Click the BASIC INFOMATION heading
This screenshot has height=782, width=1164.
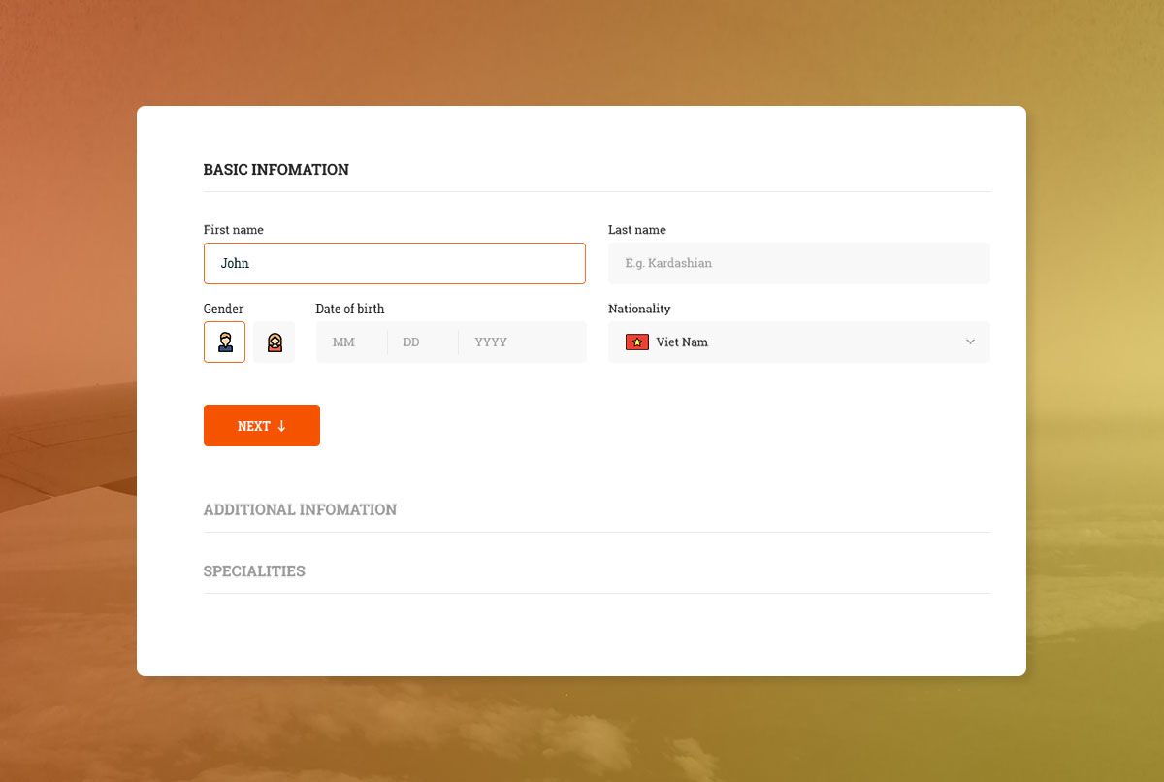(275, 169)
